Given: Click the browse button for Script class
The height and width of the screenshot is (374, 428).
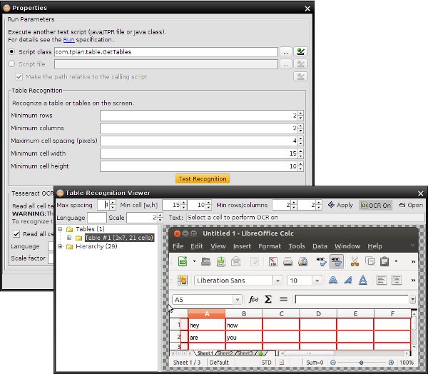Looking at the screenshot, I should [285, 51].
